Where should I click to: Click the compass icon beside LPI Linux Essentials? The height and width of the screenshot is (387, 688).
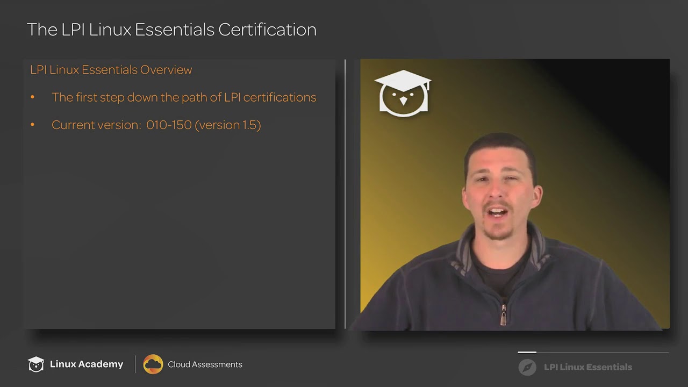pyautogui.click(x=527, y=367)
